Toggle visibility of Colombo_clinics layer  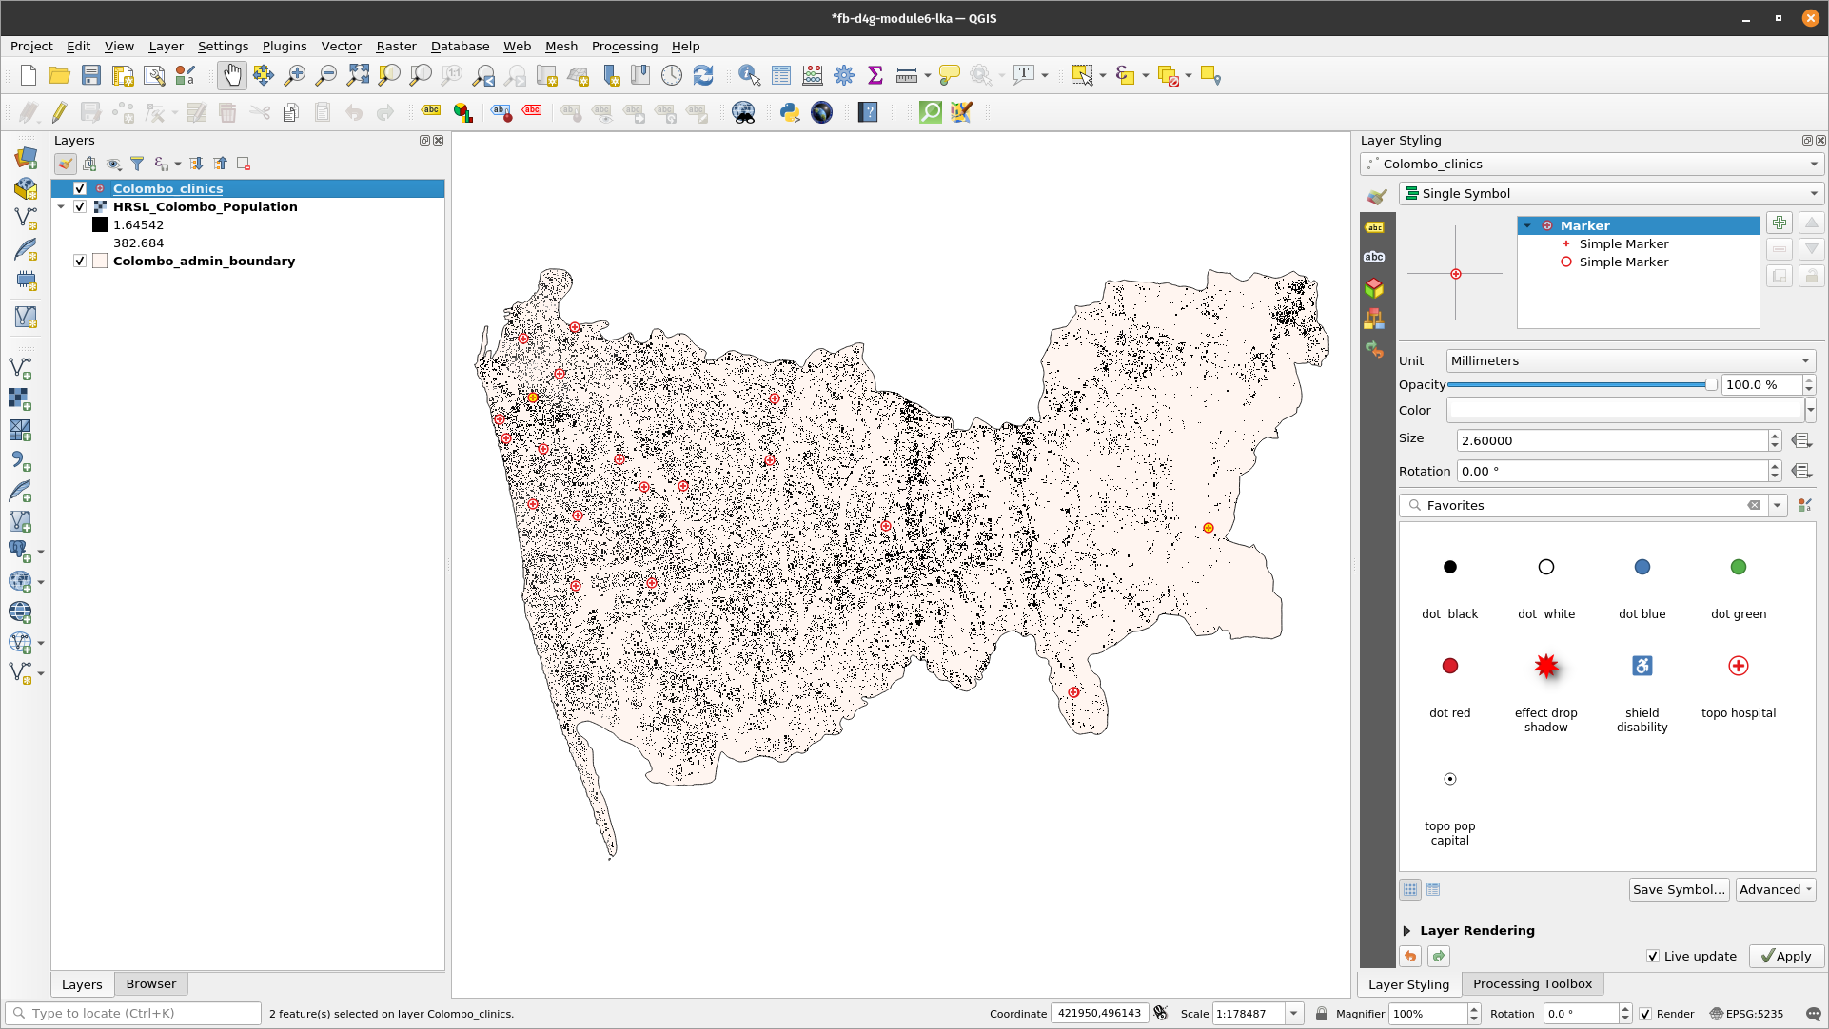(x=78, y=188)
